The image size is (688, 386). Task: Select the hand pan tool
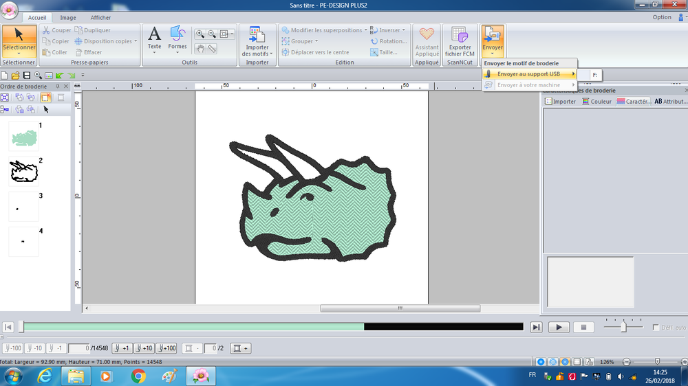point(200,48)
